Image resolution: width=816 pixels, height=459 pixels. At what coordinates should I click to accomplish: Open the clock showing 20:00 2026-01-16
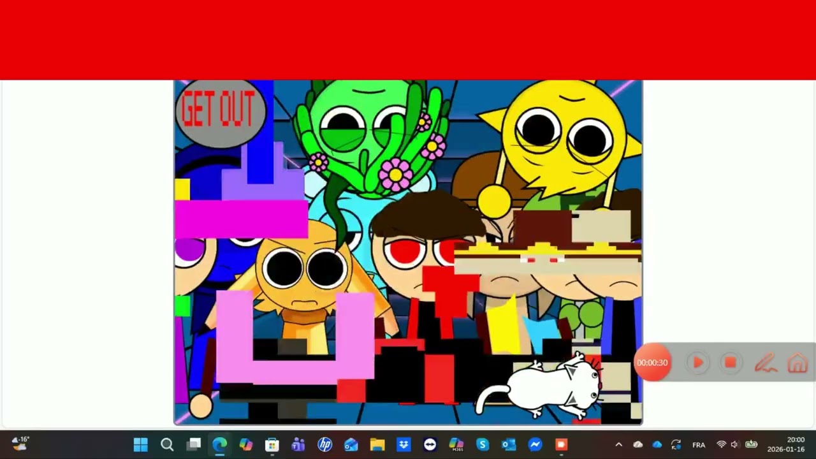(x=785, y=444)
